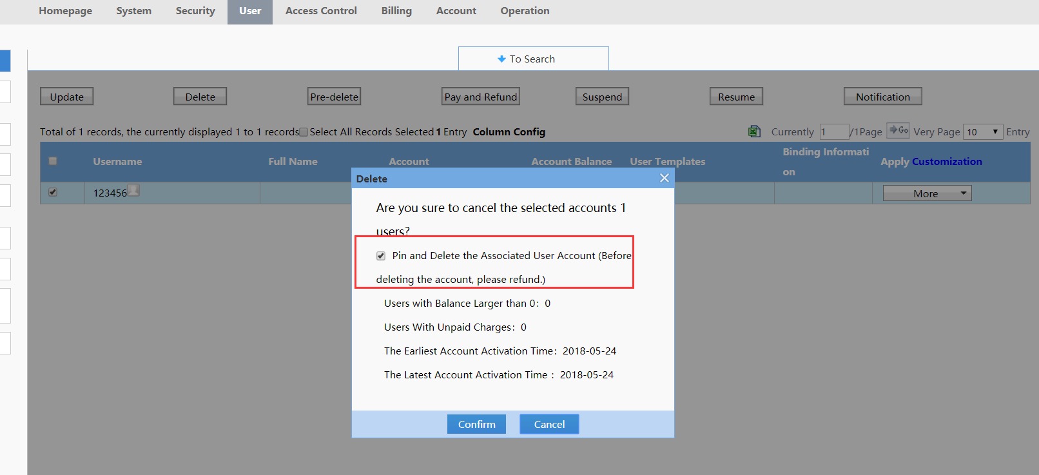This screenshot has height=475, width=1039.
Task: Uncheck the 123456 row checkbox
Action: (x=53, y=192)
